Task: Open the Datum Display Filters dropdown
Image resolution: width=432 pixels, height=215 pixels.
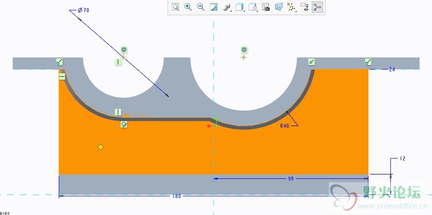Action: pyautogui.click(x=291, y=7)
